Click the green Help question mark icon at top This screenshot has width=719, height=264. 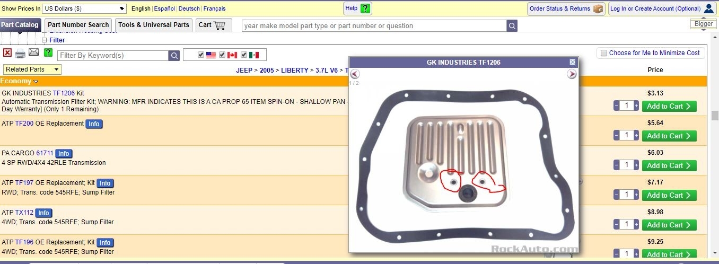tap(365, 8)
